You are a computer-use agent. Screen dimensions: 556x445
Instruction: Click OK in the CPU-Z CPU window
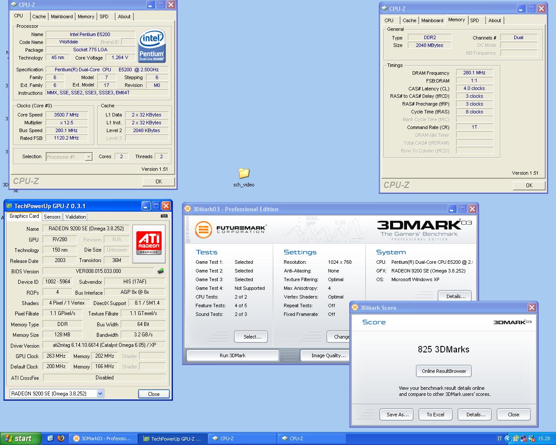tap(159, 182)
